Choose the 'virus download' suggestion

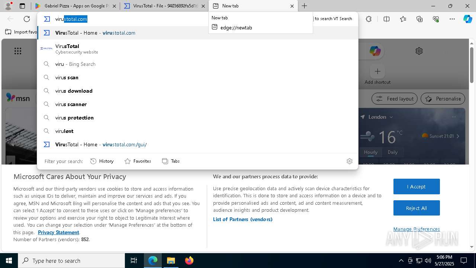coord(197,91)
